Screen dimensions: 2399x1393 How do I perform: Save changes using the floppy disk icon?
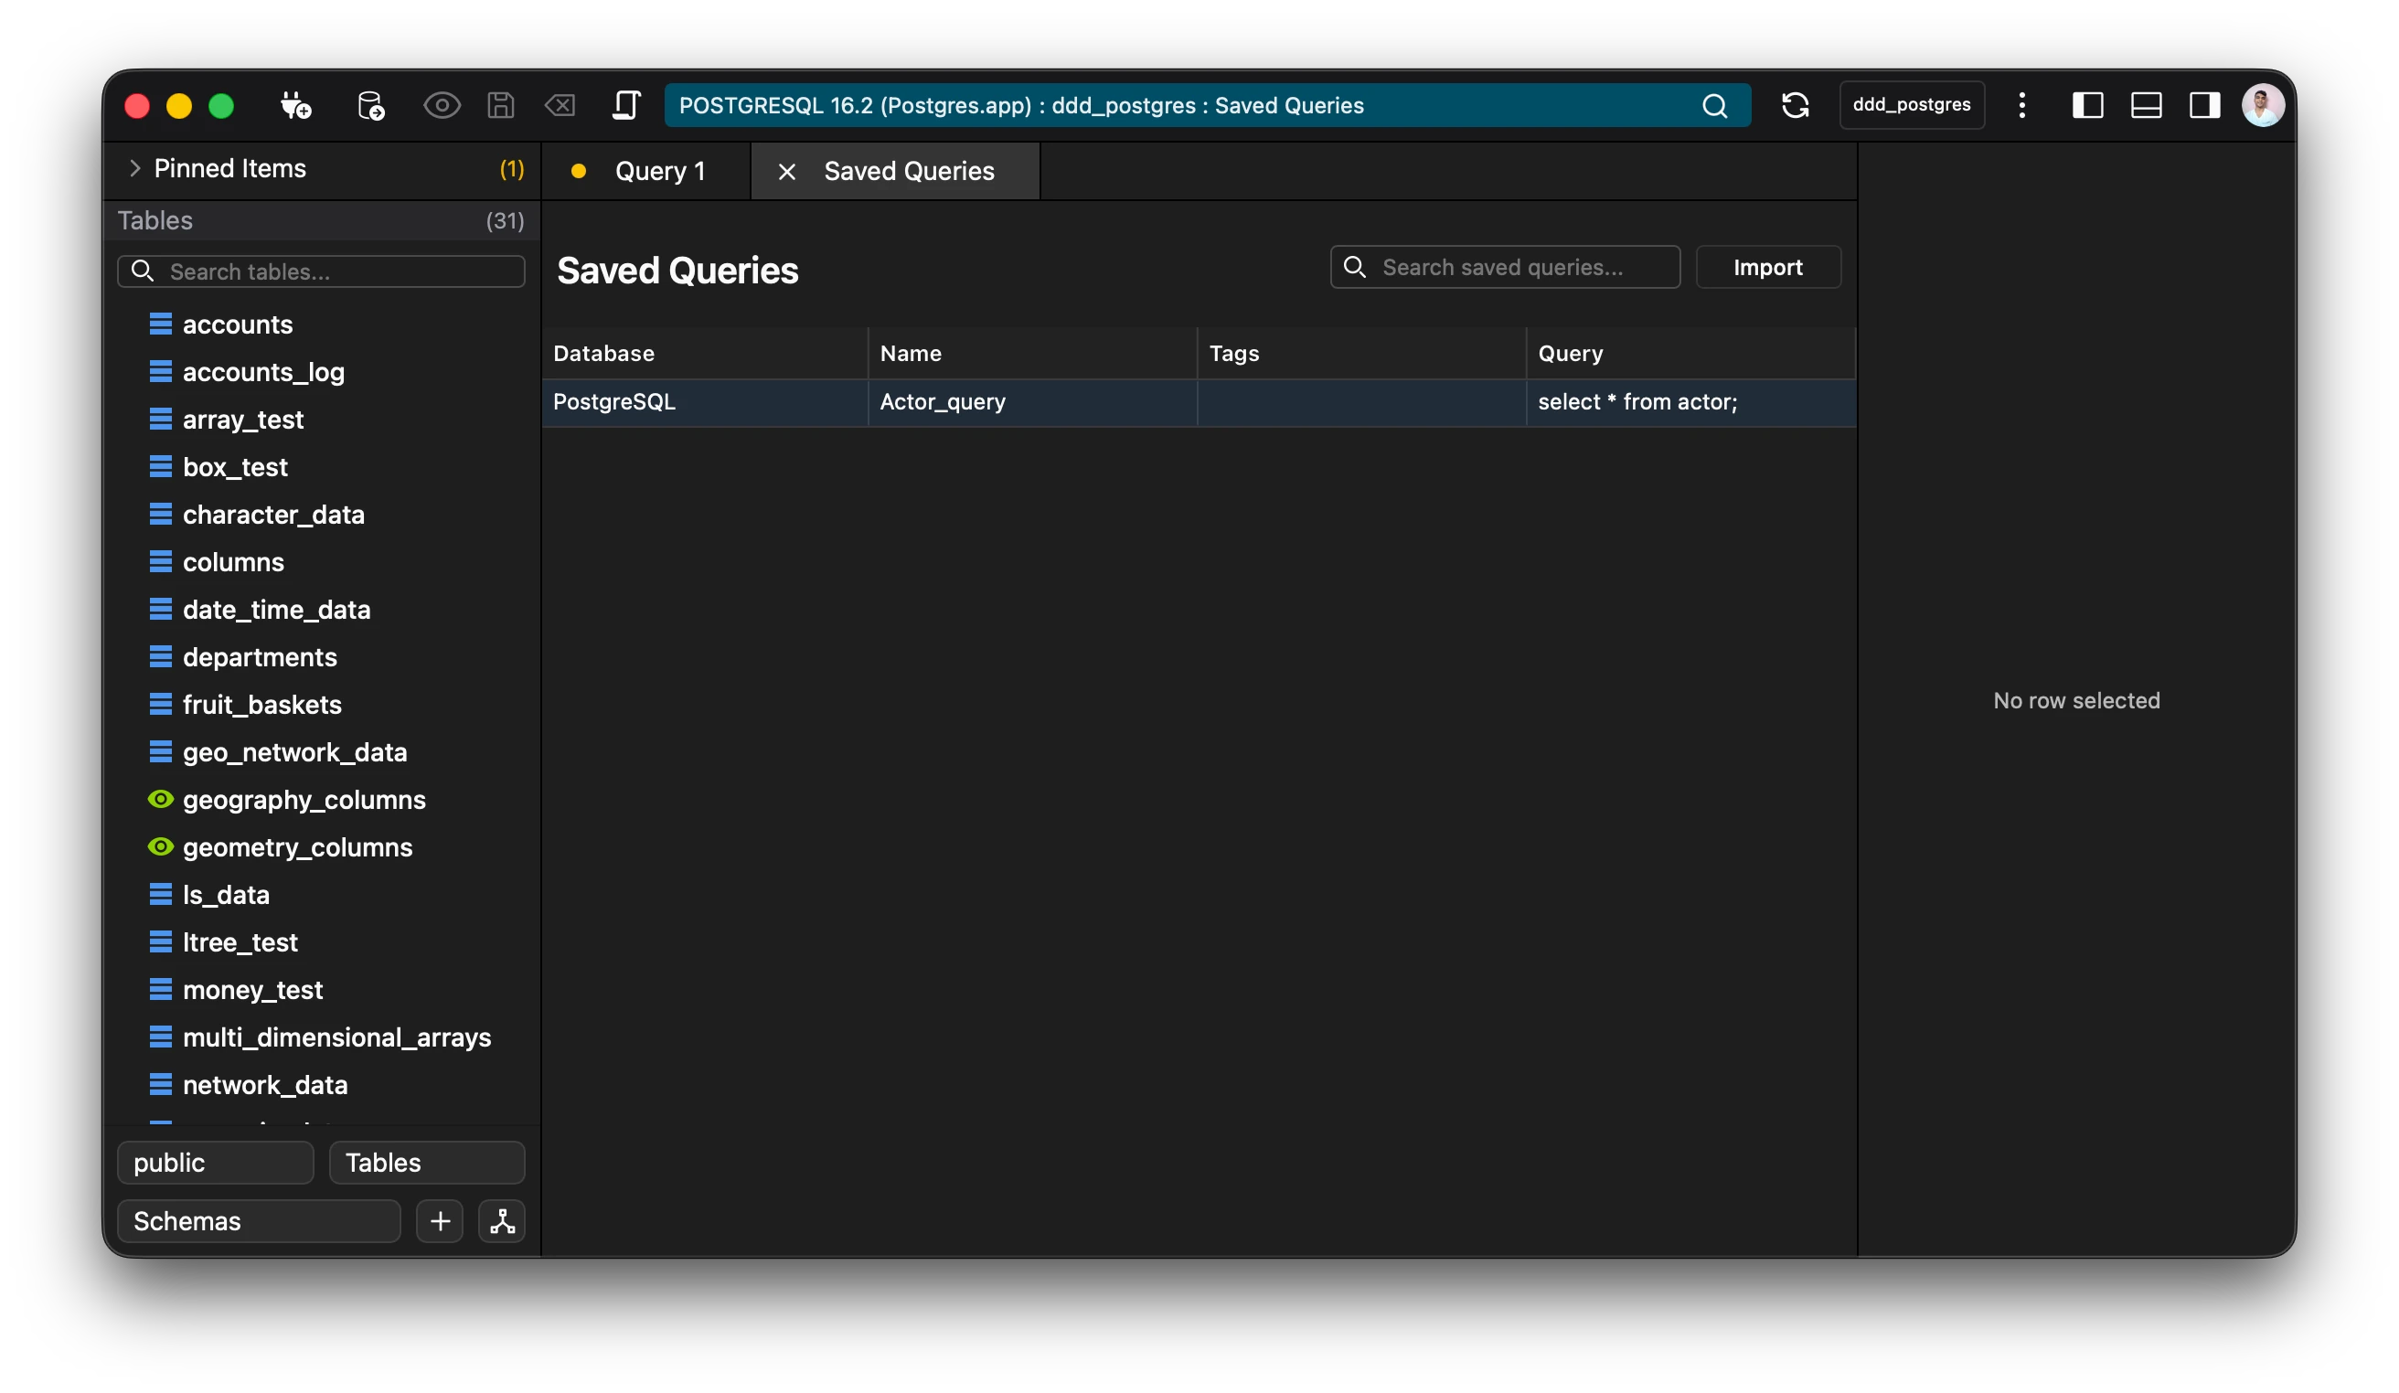(501, 106)
